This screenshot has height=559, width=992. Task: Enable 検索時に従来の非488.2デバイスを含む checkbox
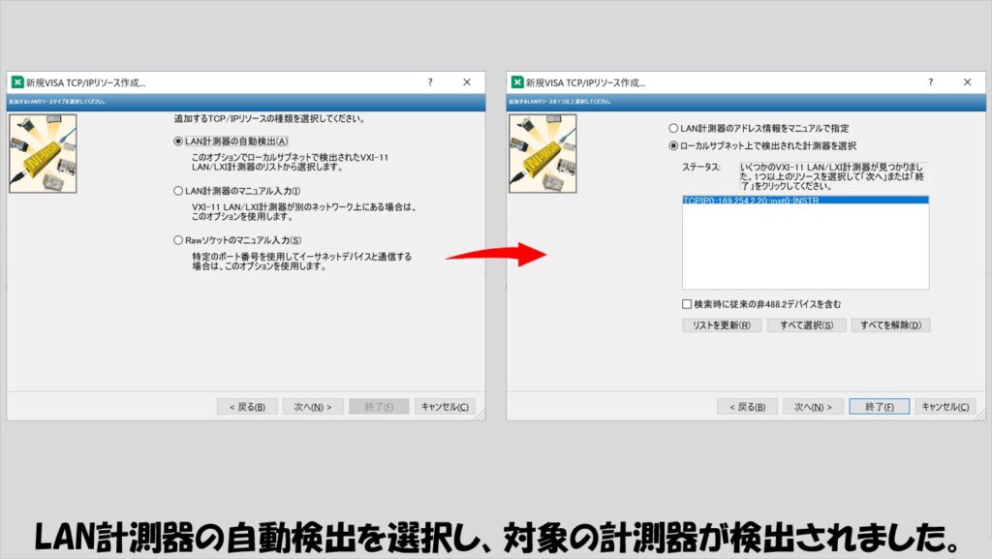point(687,304)
